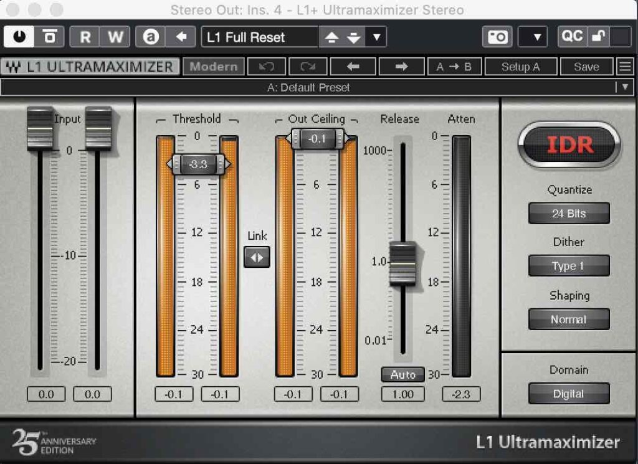
Task: Click the undo arrow icon
Action: (x=267, y=67)
